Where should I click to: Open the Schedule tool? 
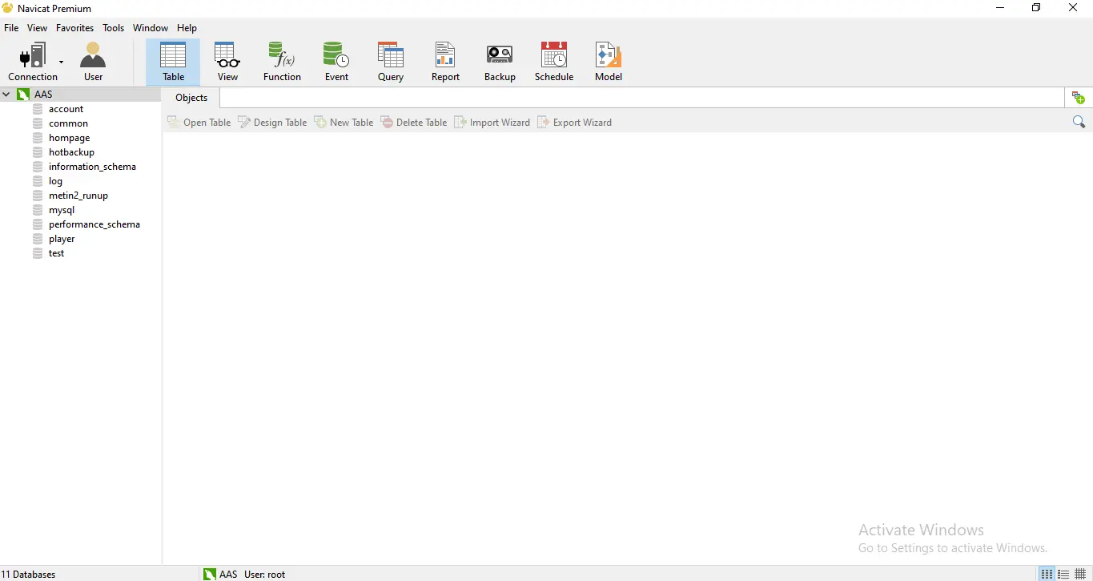point(554,62)
